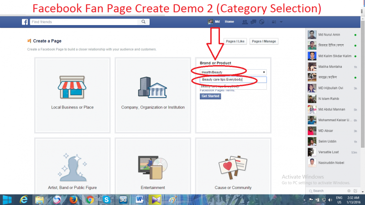This screenshot has width=365, height=205.
Task: Click the Facebook logo icon
Action: (x=25, y=22)
